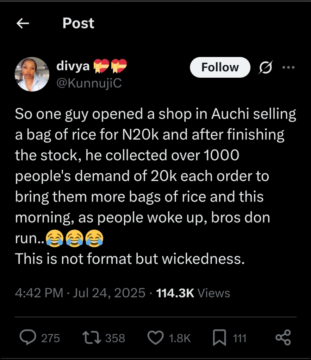
Task: Click the 1.8K likes count
Action: [x=180, y=338]
